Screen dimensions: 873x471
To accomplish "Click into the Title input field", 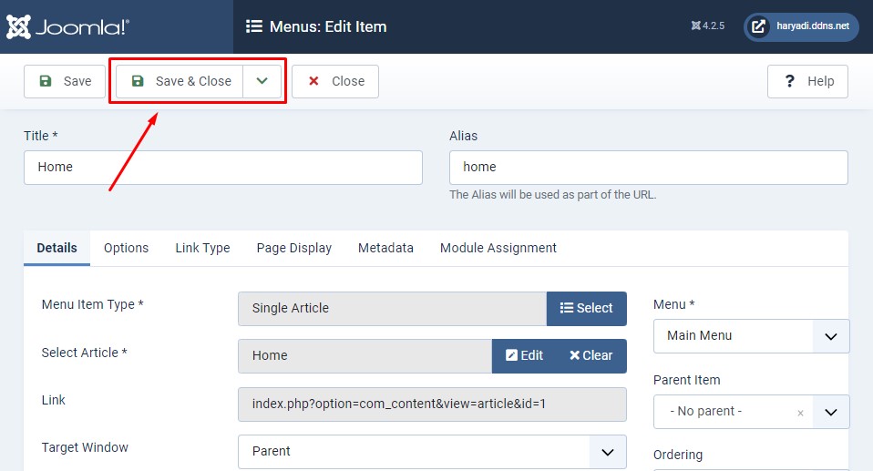I will pyautogui.click(x=222, y=168).
